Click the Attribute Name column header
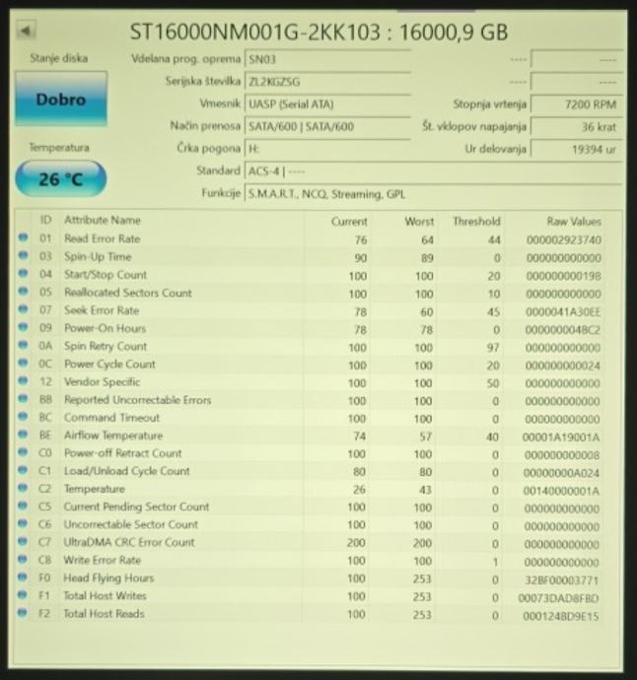This screenshot has width=637, height=680. point(103,221)
